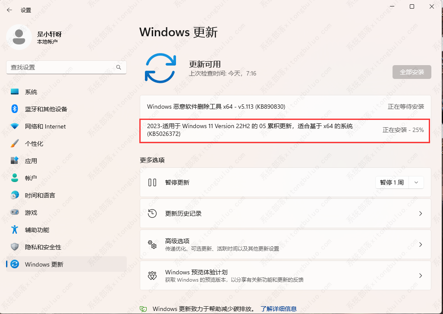Click the gamepad icon for 游戏

pos(15,212)
